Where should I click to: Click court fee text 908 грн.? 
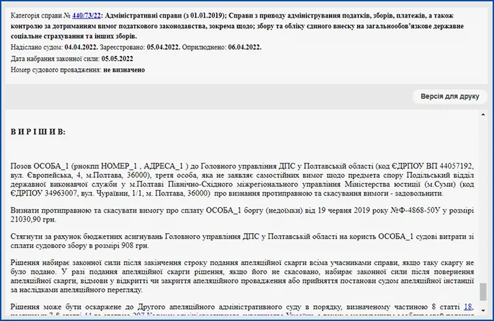point(135,245)
